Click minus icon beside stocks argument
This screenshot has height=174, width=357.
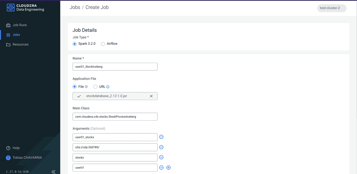(x=161, y=157)
